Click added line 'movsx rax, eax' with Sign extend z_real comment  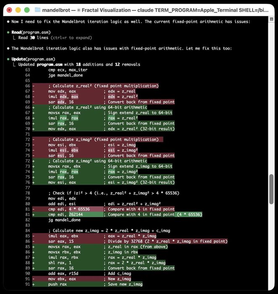point(102,113)
